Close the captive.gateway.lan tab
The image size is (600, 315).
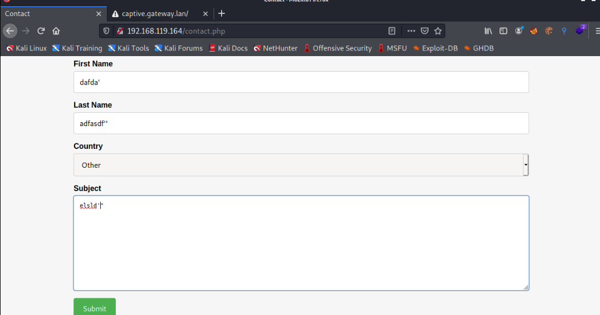205,14
